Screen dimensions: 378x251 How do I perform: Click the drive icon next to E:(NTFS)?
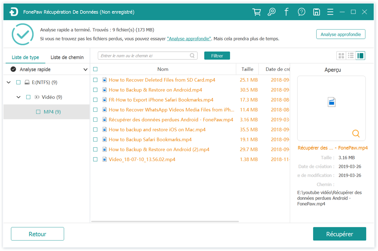tap(27, 82)
